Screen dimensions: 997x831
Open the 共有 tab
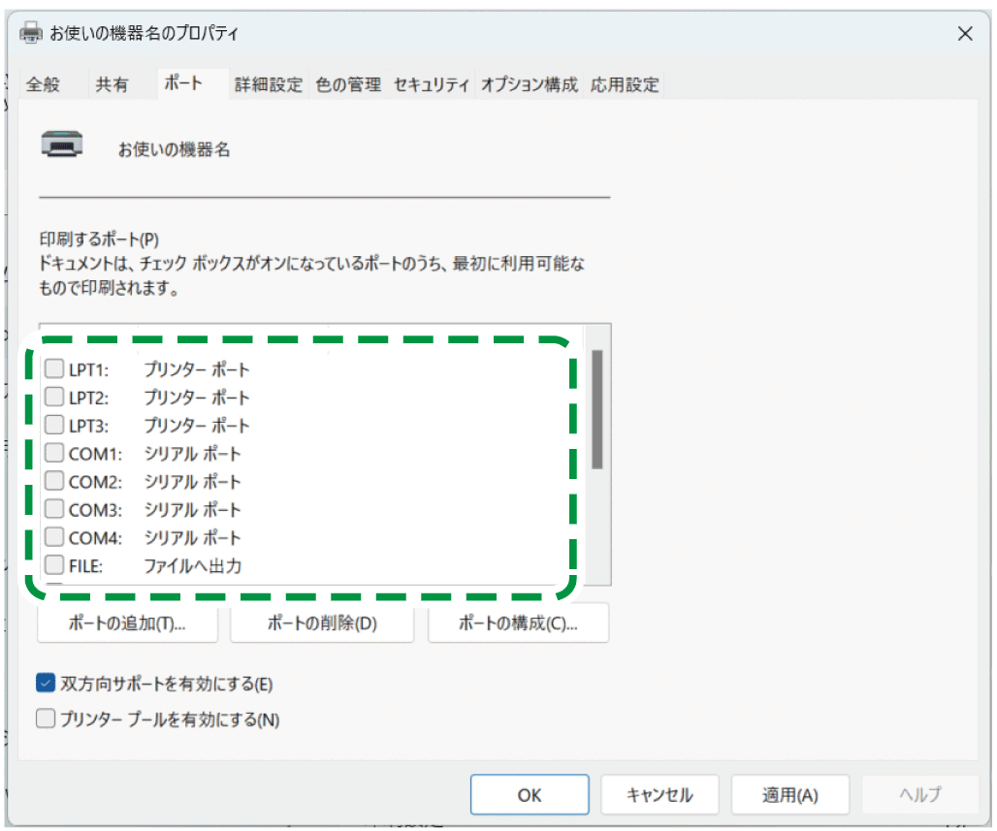pyautogui.click(x=112, y=84)
